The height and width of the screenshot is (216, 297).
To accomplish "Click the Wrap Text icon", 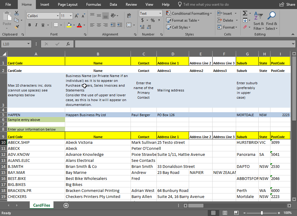I will [129, 16].
